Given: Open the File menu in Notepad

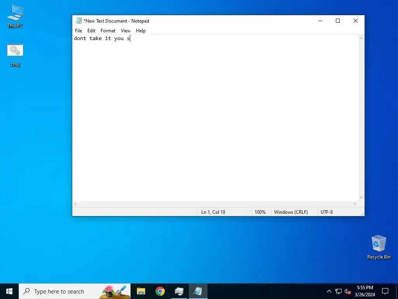Looking at the screenshot, I should (x=79, y=30).
